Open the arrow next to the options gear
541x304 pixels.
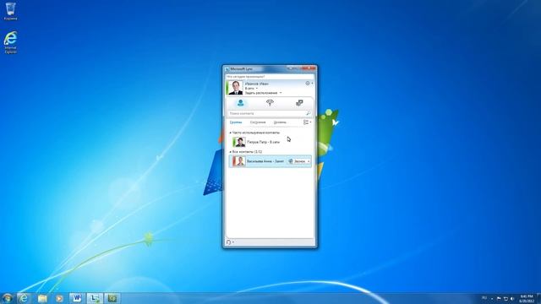pos(312,84)
